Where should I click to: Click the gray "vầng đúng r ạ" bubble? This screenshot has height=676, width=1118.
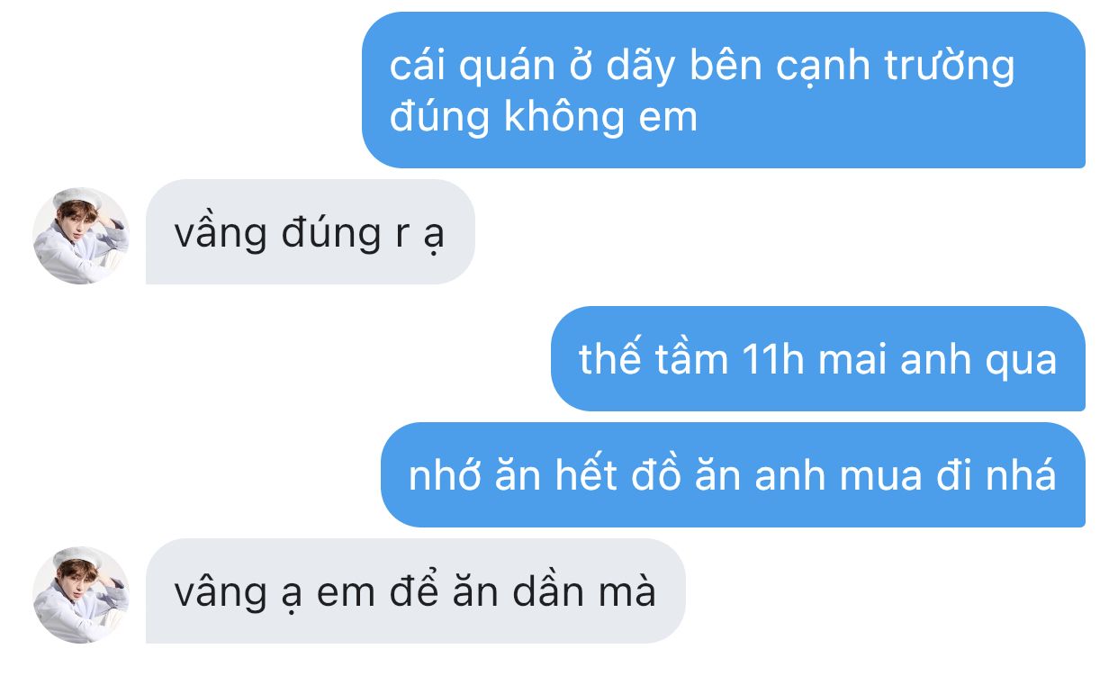click(311, 232)
